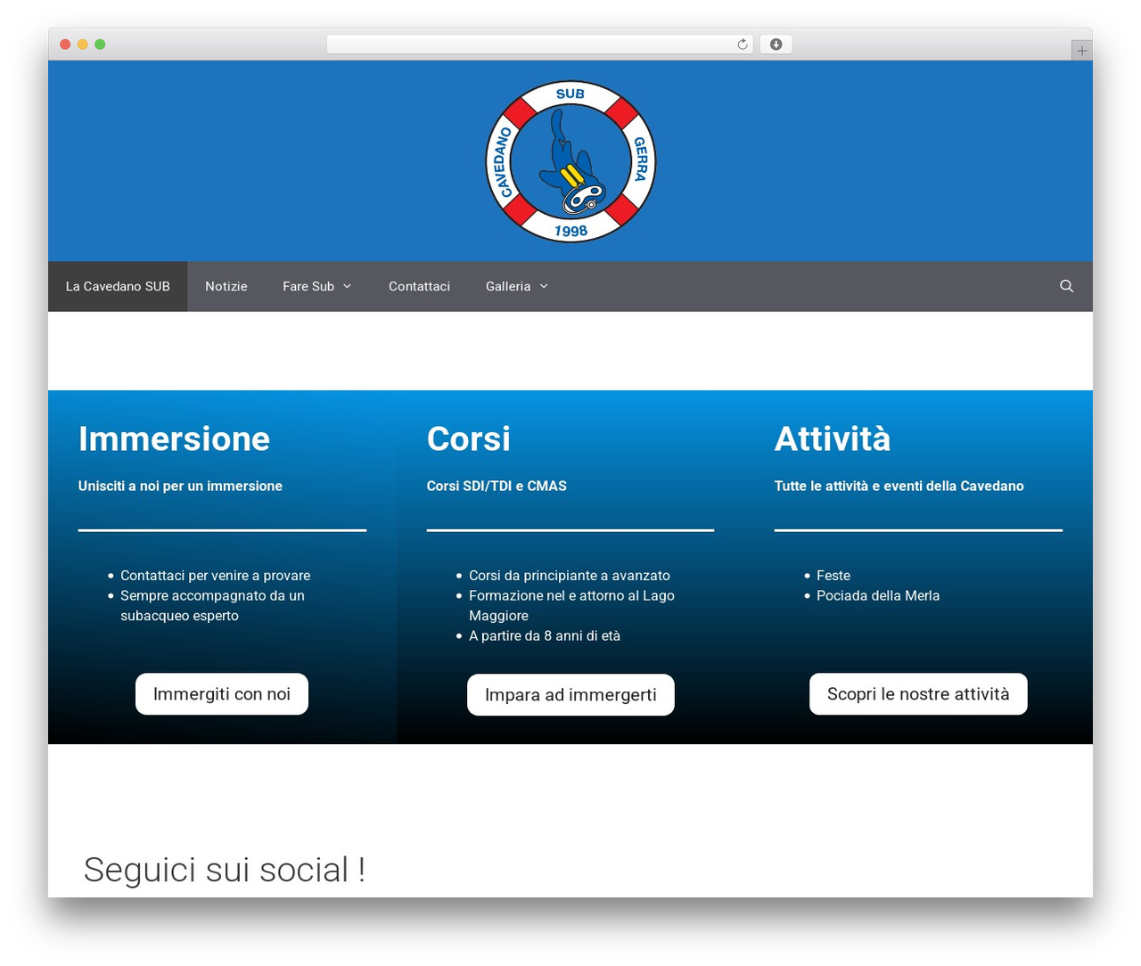Click the Immersione heading
The width and height of the screenshot is (1141, 966).
click(x=174, y=439)
